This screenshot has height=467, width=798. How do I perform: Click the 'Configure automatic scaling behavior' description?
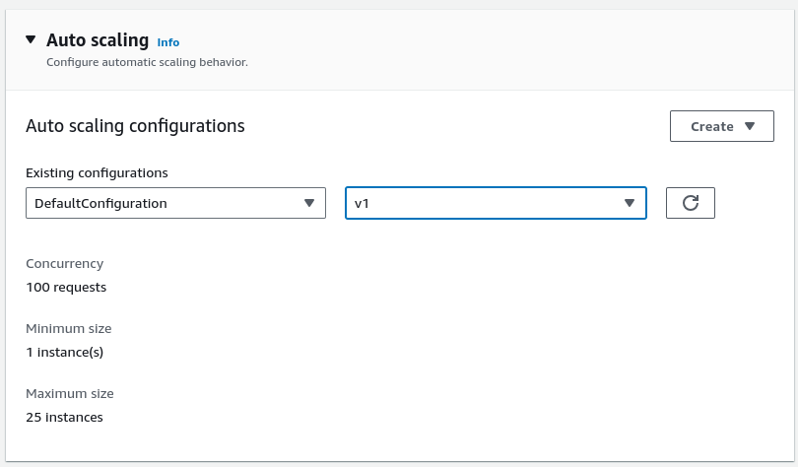coord(148,62)
